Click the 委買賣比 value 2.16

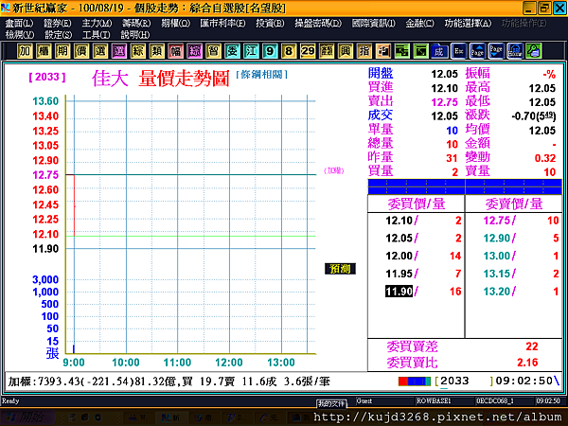point(527,363)
